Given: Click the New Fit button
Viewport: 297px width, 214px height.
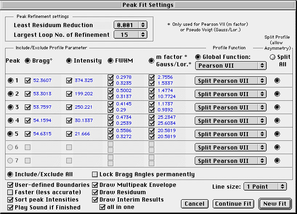Looking at the screenshot, I should pyautogui.click(x=275, y=204).
